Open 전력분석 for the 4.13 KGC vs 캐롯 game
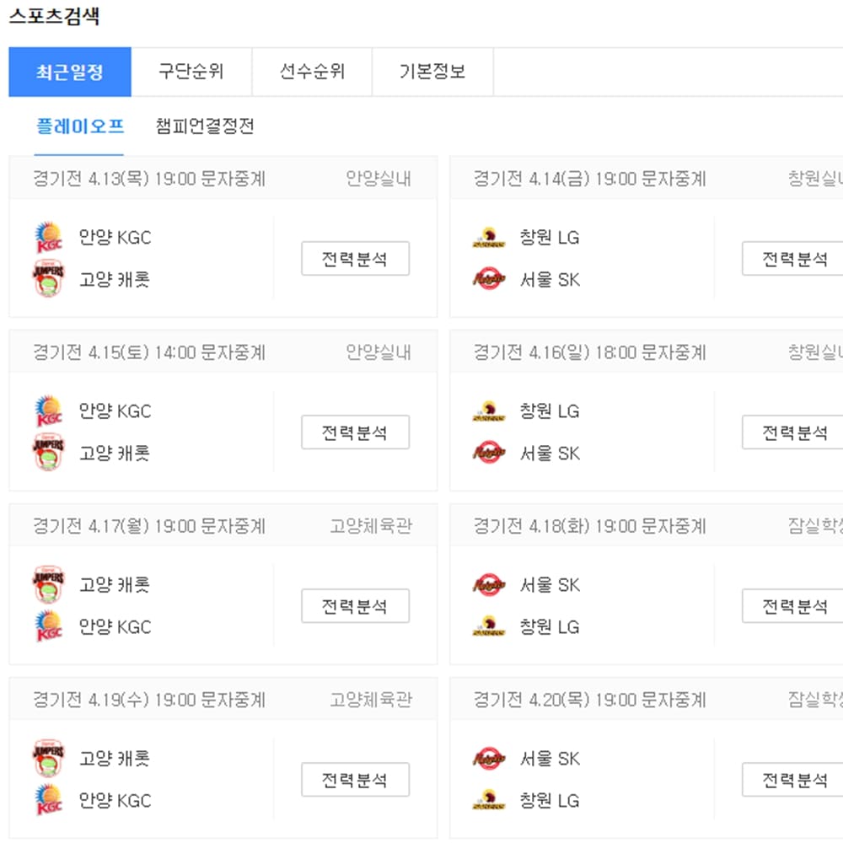Screen dimensions: 843x843 (355, 258)
